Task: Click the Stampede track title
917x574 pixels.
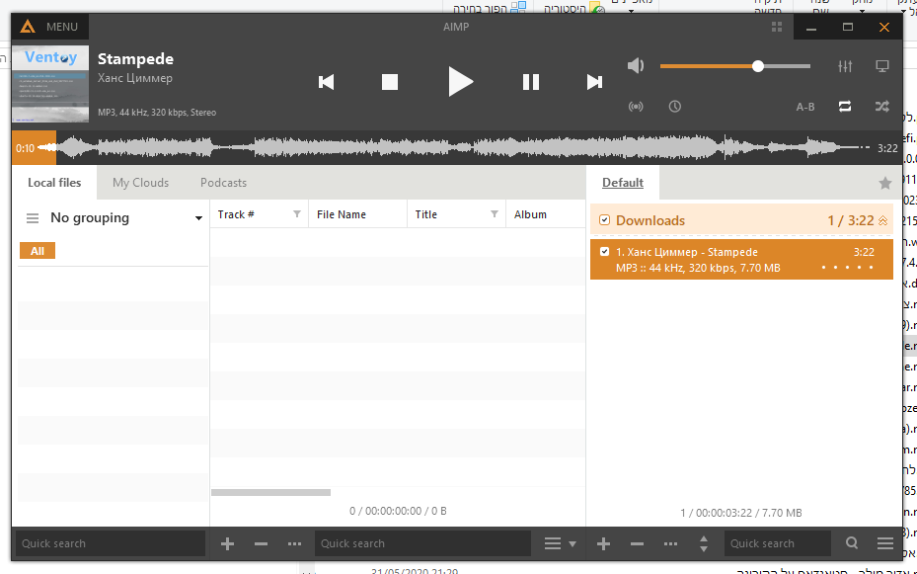Action: pos(135,59)
